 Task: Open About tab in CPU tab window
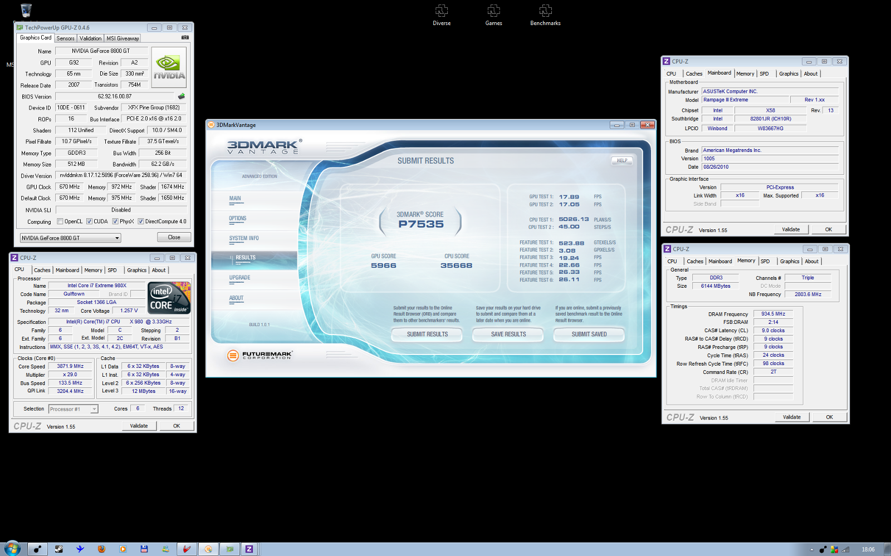coord(159,270)
